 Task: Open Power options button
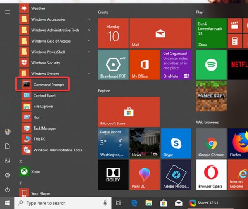[x=8, y=190]
